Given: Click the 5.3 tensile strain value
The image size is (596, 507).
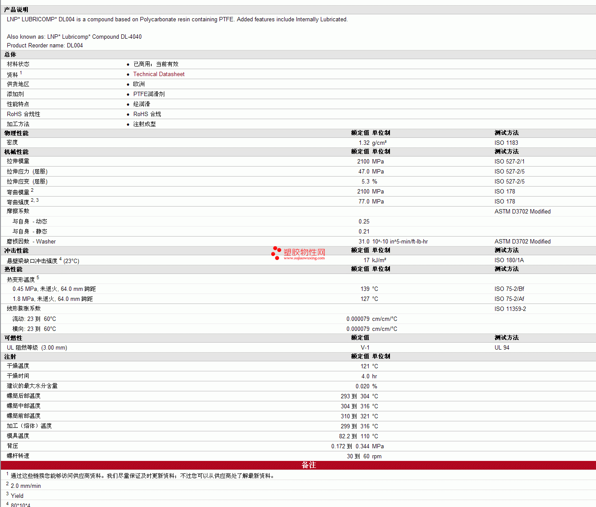Looking at the screenshot, I should click(x=366, y=182).
